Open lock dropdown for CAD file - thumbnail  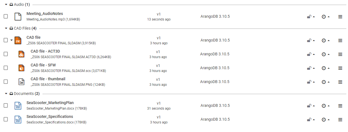[311, 82]
